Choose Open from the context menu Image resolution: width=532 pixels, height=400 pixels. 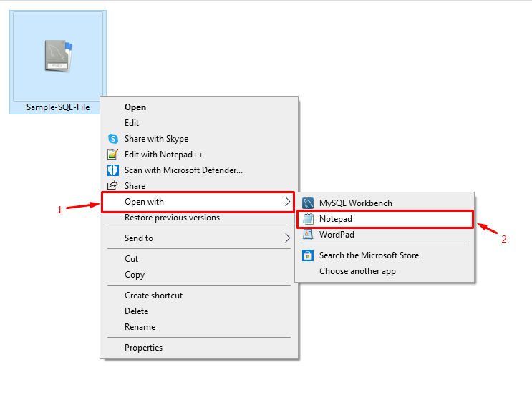(135, 107)
